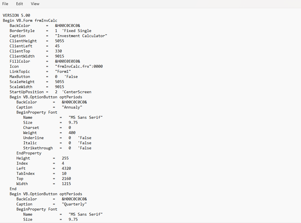The height and width of the screenshot is (223, 301).
Task: Click the "Quarterly" caption text
Action: (74, 204)
